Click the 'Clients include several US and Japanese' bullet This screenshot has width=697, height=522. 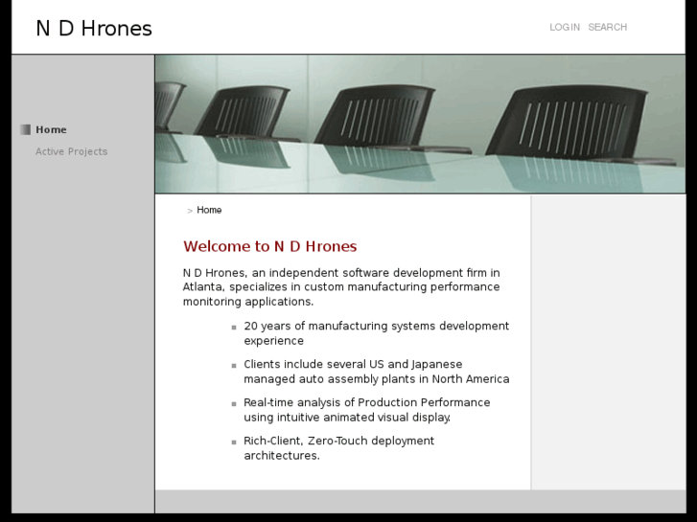(x=376, y=372)
